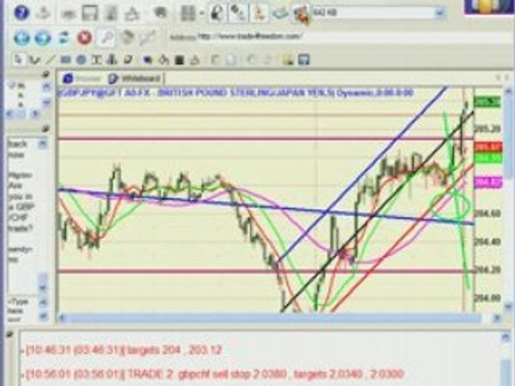Select the triangle tool in whiteboard toolbar
Screen dimensions: 515x386
click(x=195, y=60)
